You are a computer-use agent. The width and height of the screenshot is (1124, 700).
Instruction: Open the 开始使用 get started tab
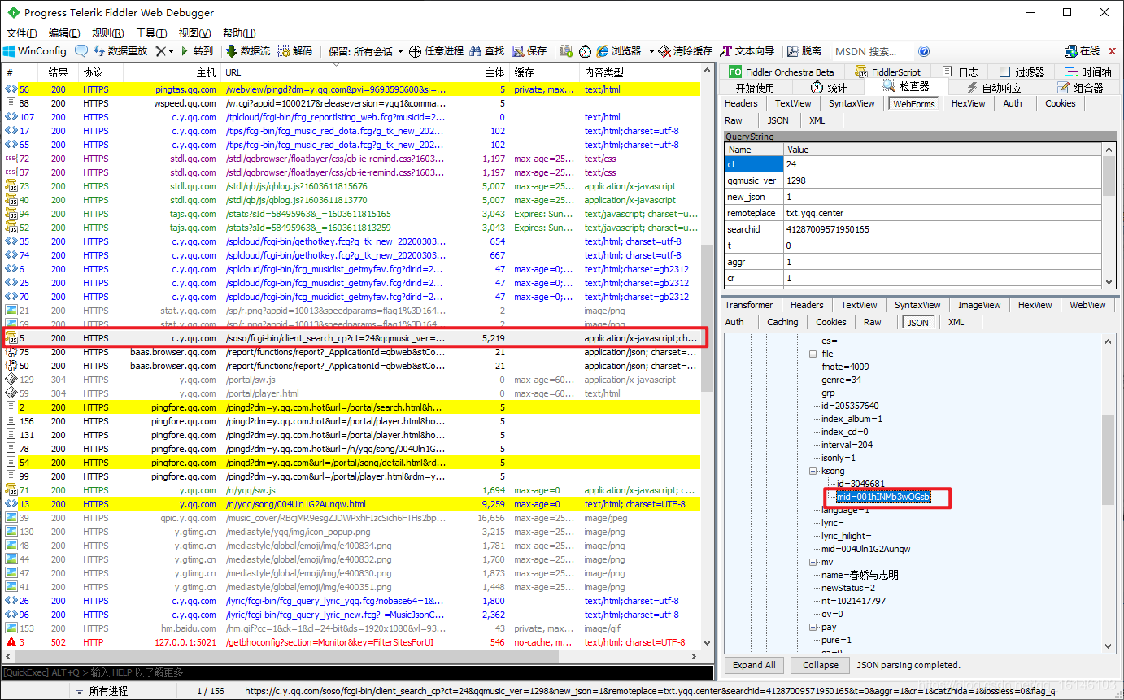click(x=755, y=88)
